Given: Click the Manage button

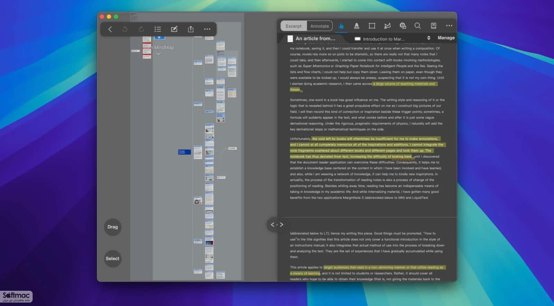Looking at the screenshot, I should pos(446,38).
